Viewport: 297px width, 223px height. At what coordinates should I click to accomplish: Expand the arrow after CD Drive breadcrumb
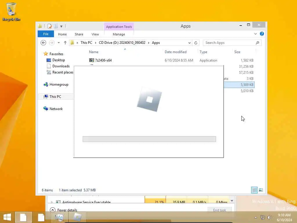149,43
